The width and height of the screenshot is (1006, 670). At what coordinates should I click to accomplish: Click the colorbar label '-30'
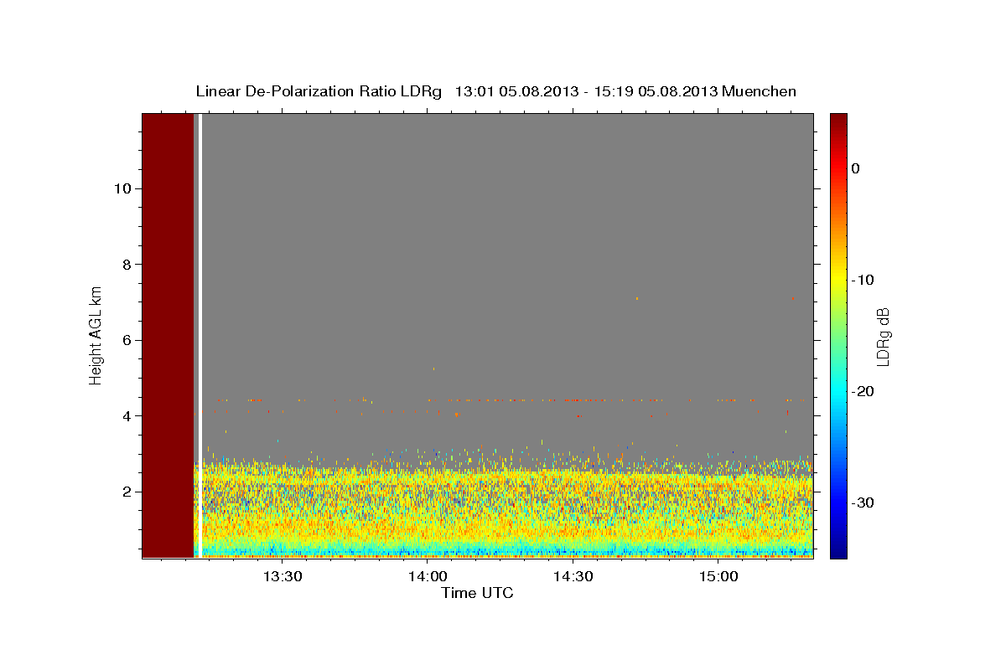coord(863,502)
